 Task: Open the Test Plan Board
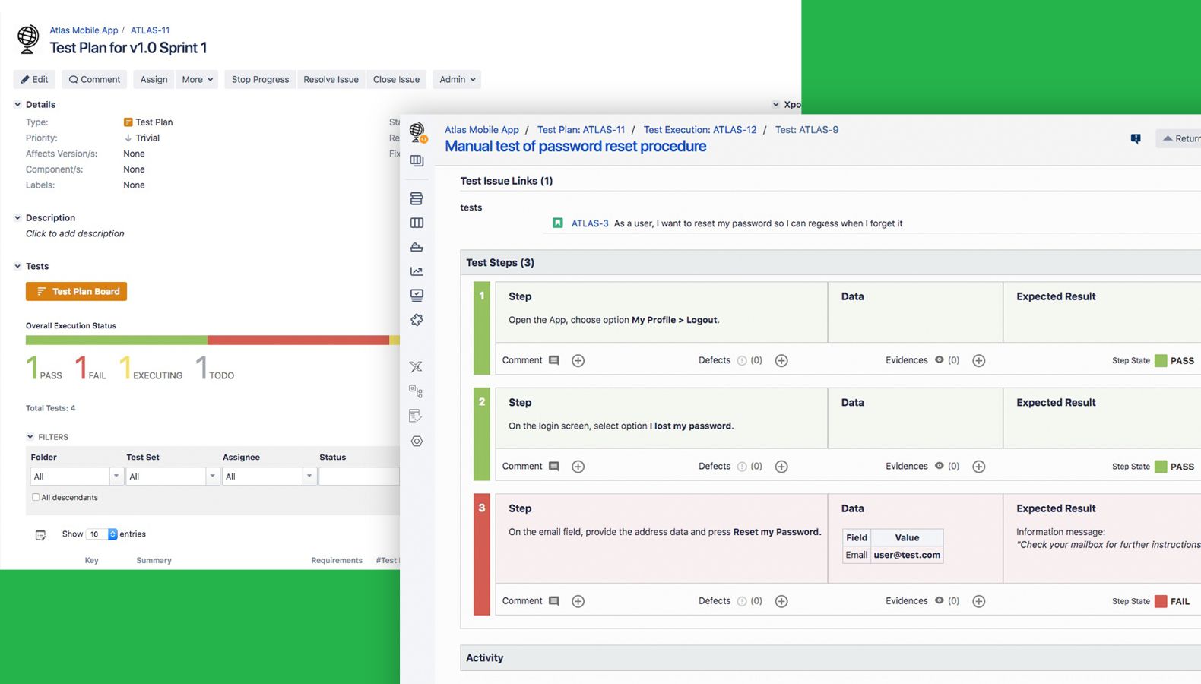(x=77, y=292)
